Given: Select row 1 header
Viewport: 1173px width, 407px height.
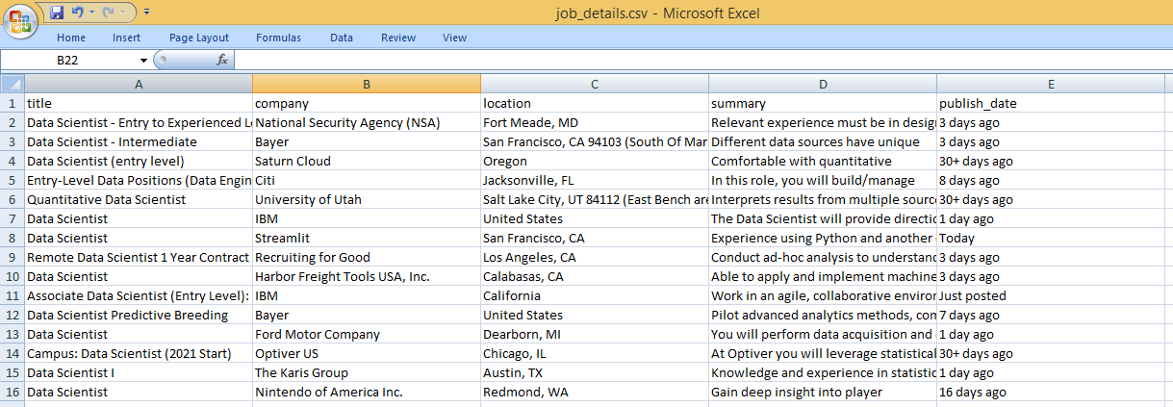Looking at the screenshot, I should coord(12,103).
